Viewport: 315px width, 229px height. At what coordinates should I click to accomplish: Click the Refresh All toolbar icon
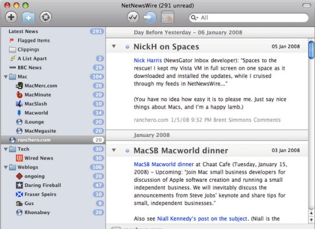coord(45,17)
